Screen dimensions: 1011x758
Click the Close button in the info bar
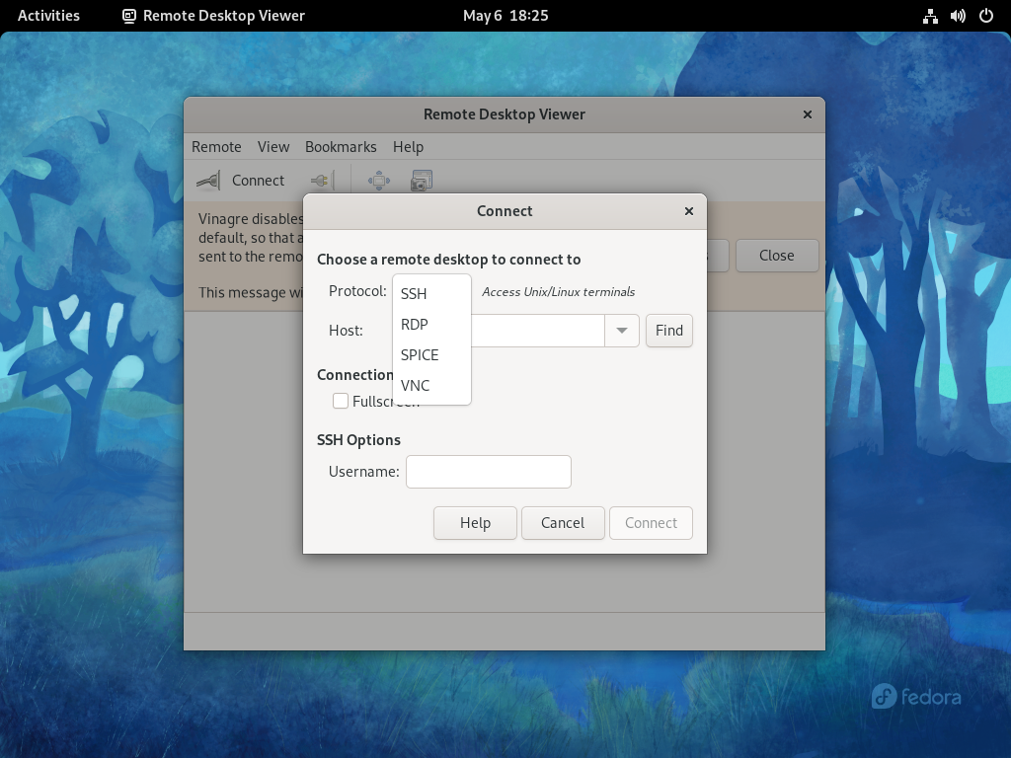[x=777, y=256]
